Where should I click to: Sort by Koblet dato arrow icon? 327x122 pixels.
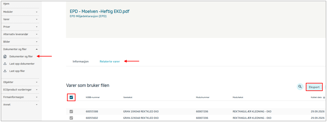(324, 97)
